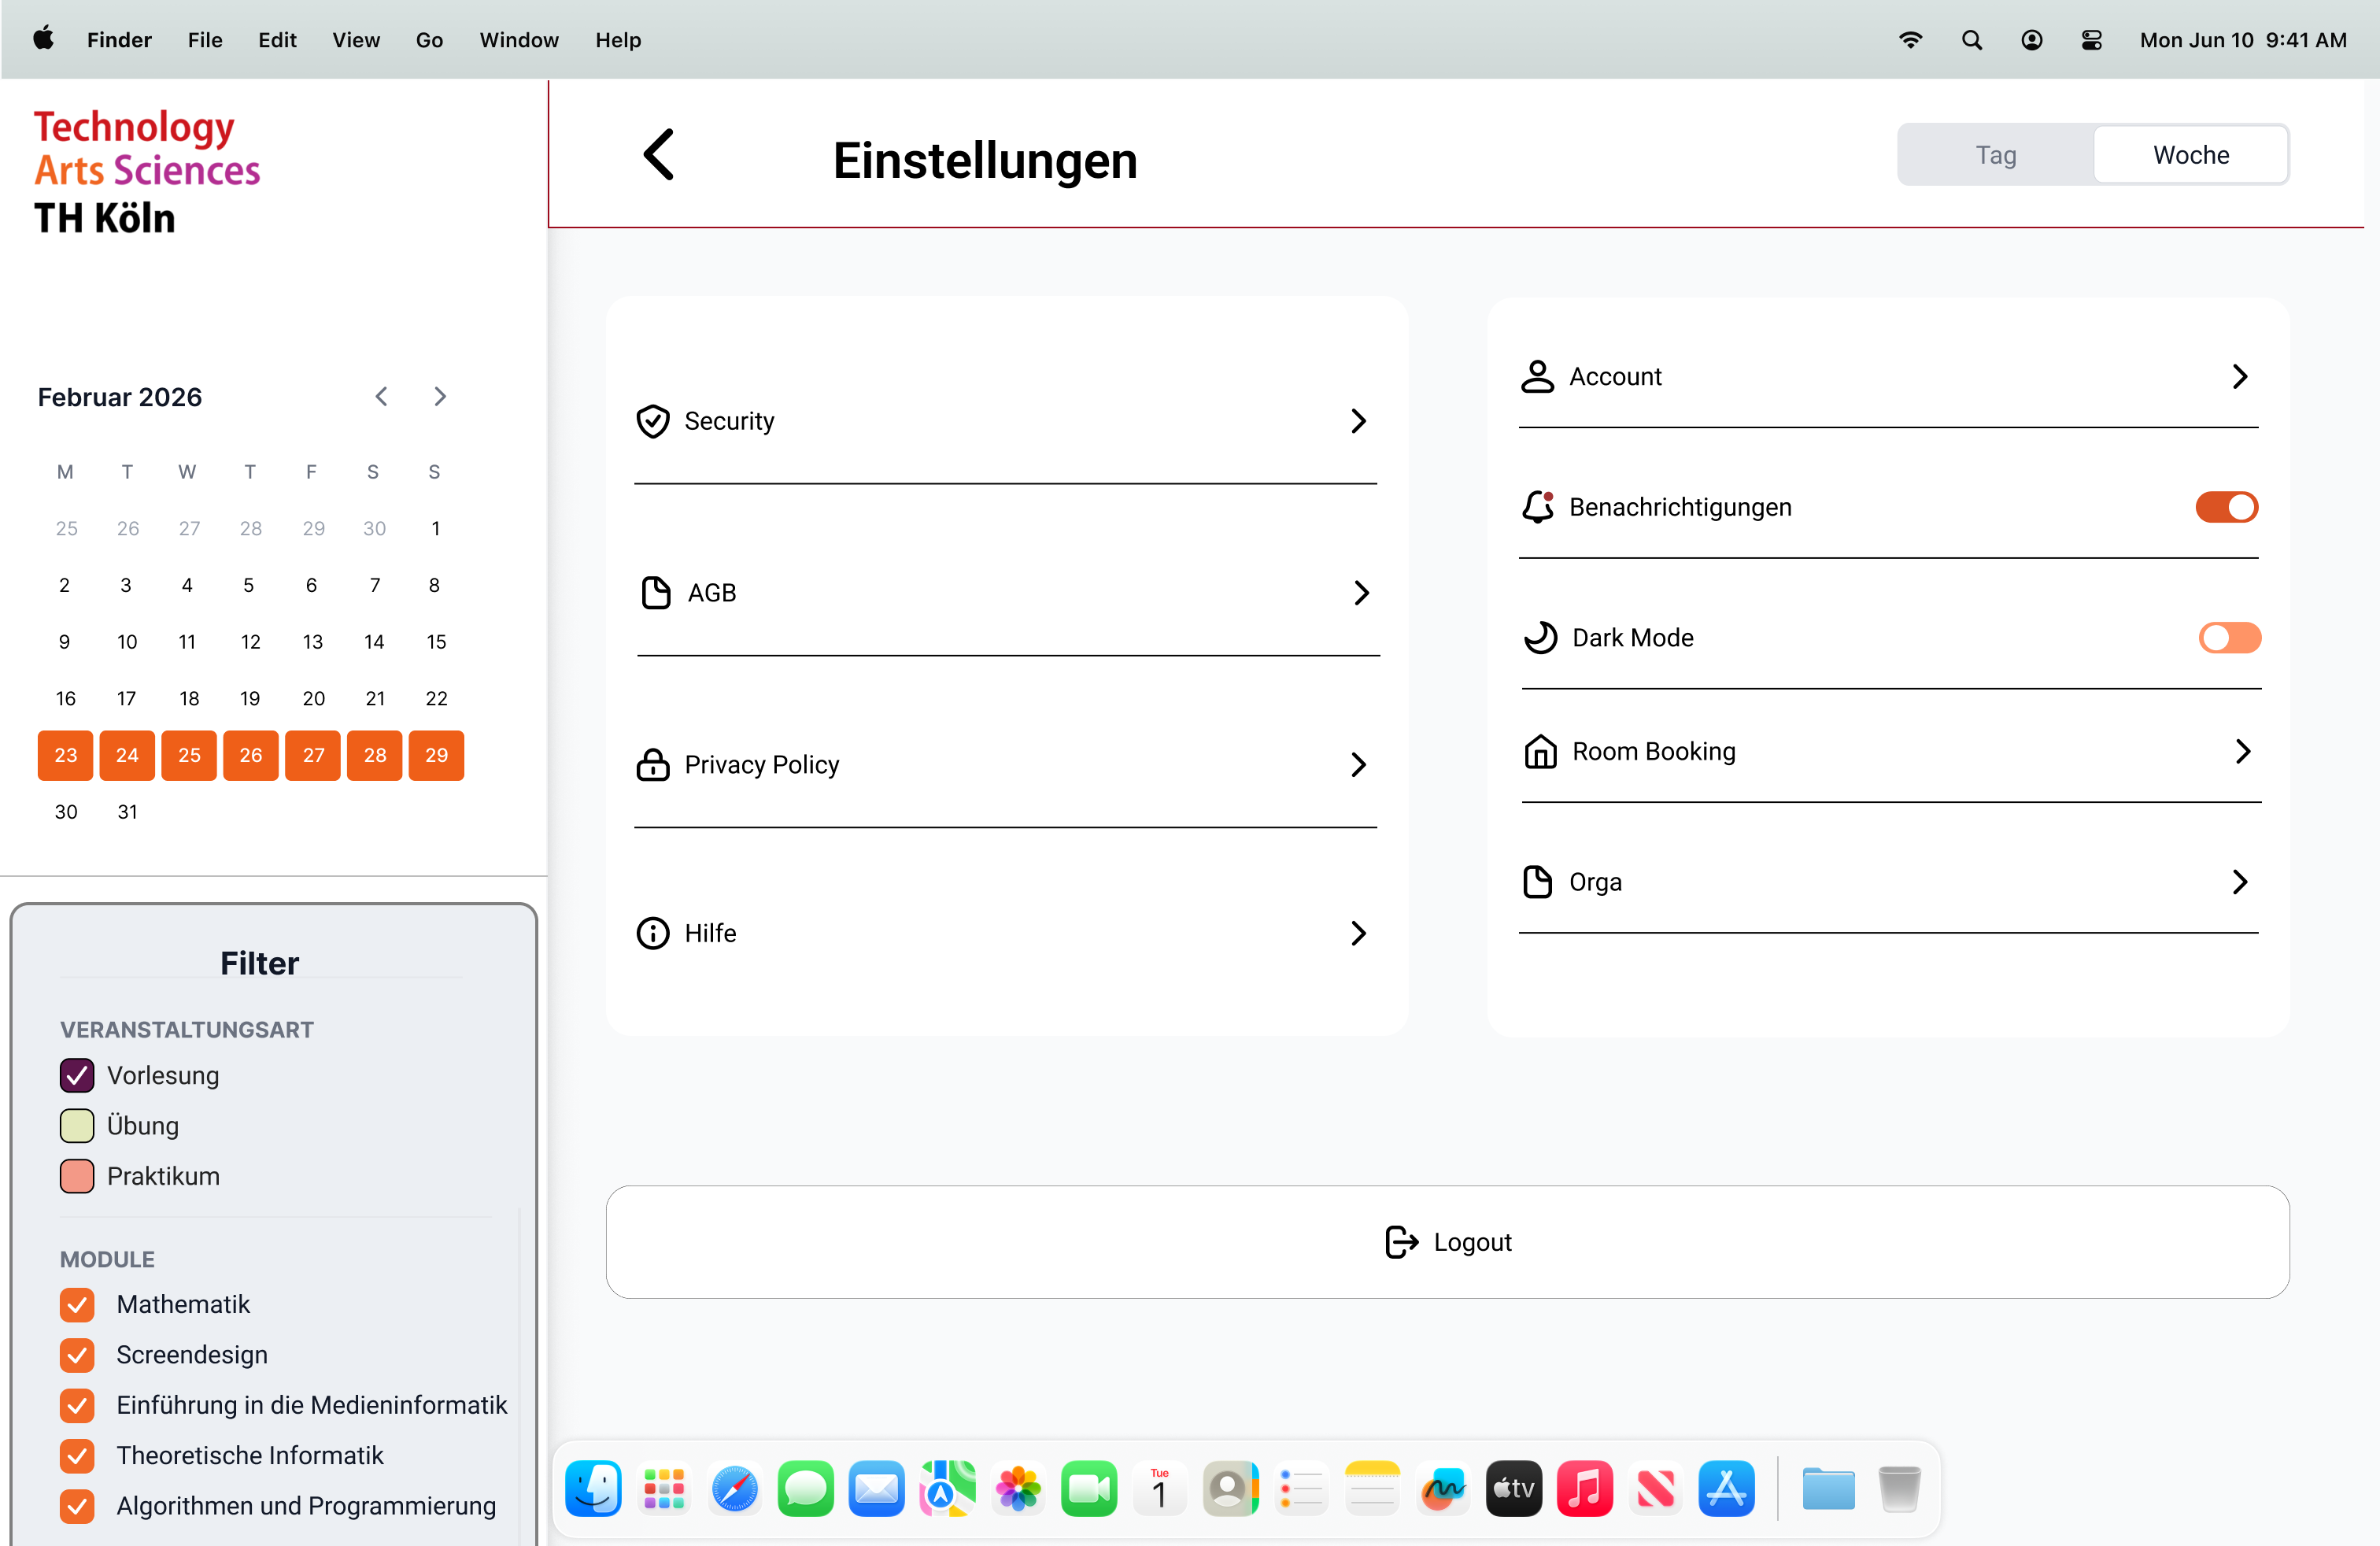Click the Hilfe info icon
Screen dimensions: 2380x1546
(653, 933)
